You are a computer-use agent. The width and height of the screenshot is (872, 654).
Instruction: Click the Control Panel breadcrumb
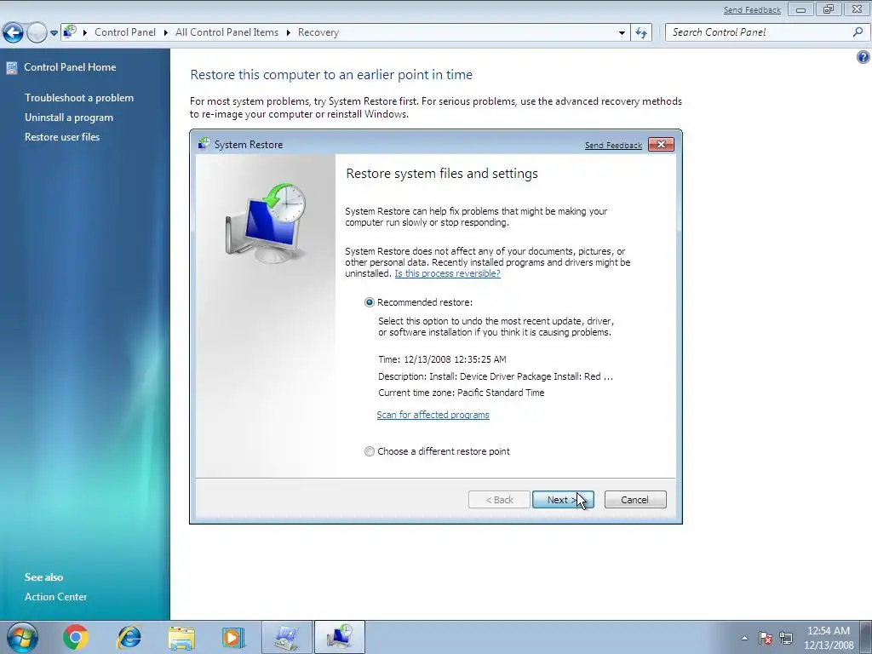tap(125, 32)
